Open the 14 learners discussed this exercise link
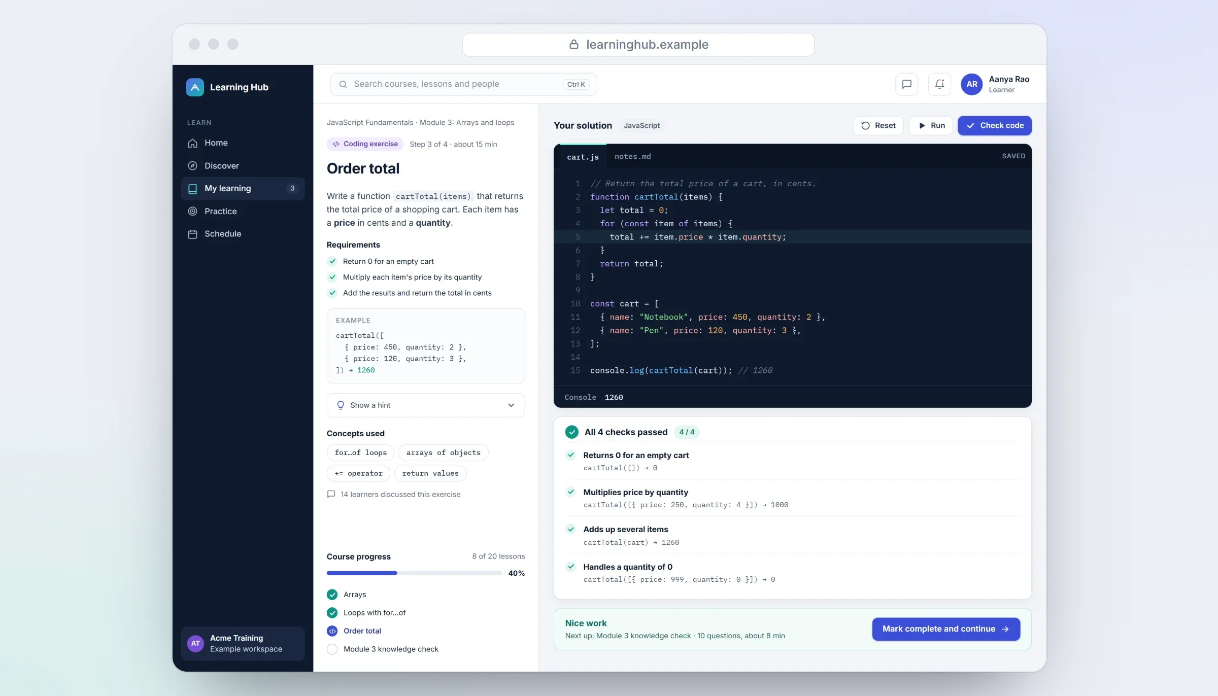The height and width of the screenshot is (696, 1218). [x=400, y=495]
